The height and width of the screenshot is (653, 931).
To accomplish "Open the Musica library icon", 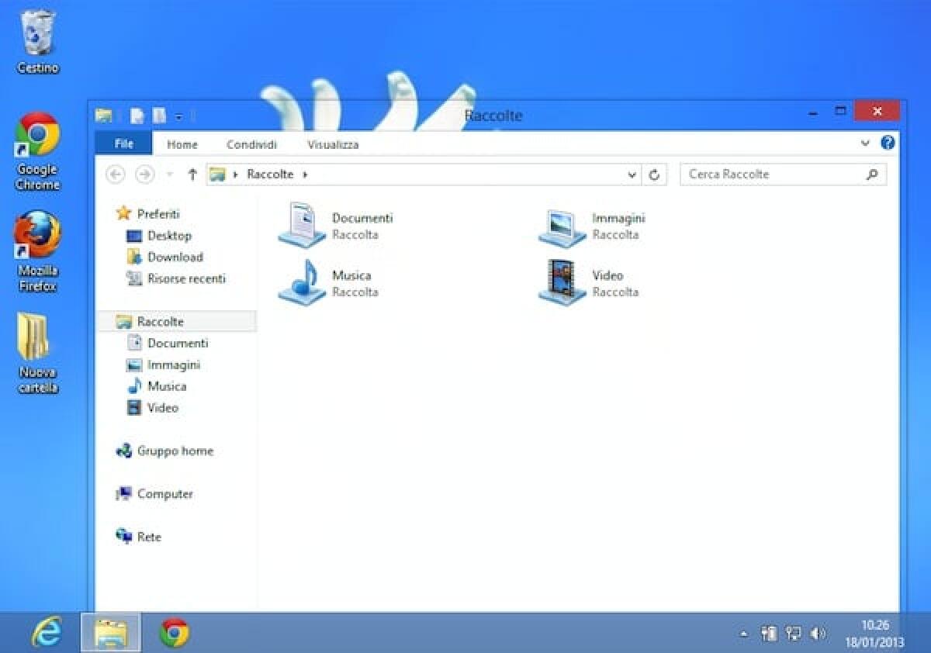I will tap(301, 283).
